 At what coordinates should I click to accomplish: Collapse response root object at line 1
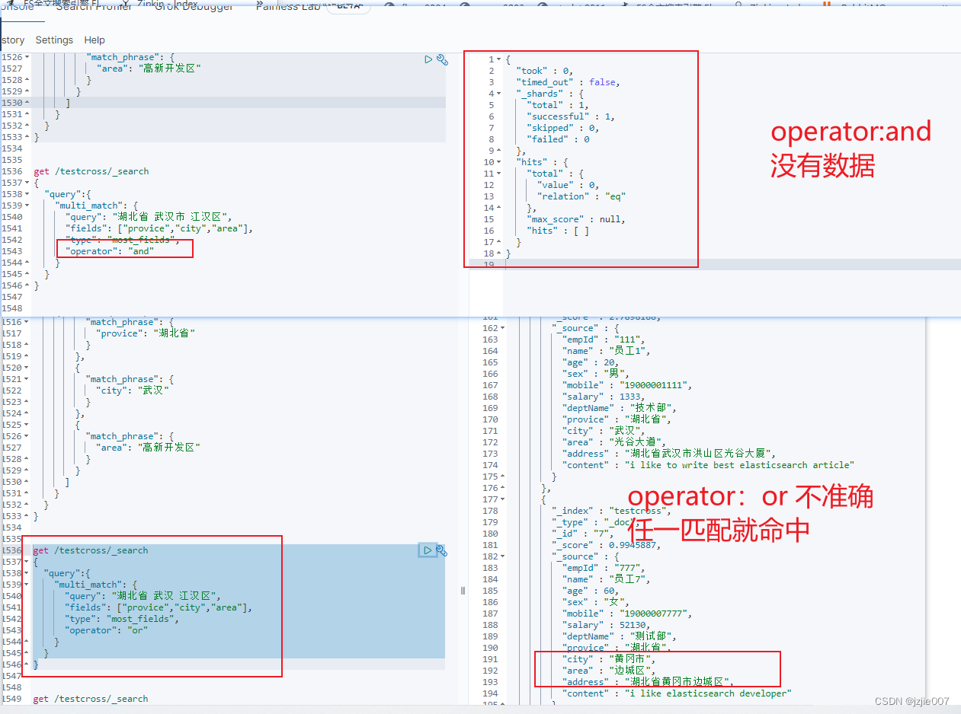click(x=498, y=59)
